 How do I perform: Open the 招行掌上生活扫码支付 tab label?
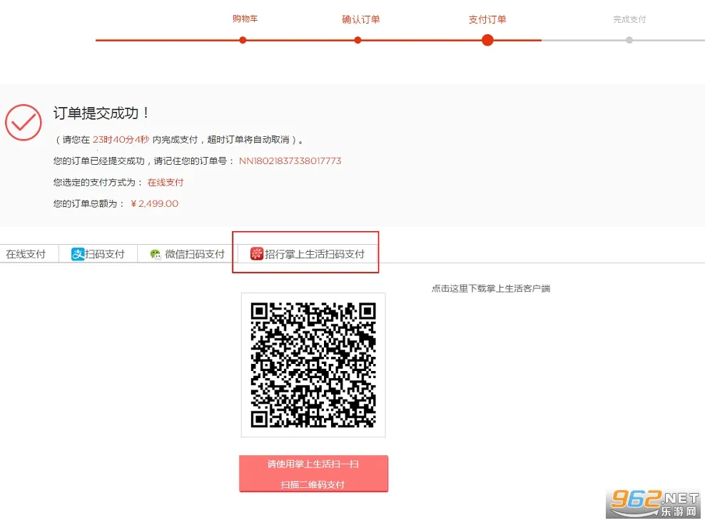tap(315, 254)
